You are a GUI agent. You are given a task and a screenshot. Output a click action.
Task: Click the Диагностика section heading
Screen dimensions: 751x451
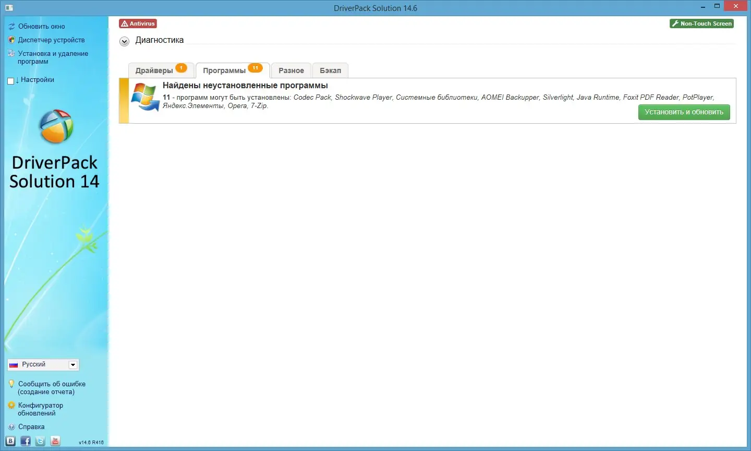click(160, 40)
